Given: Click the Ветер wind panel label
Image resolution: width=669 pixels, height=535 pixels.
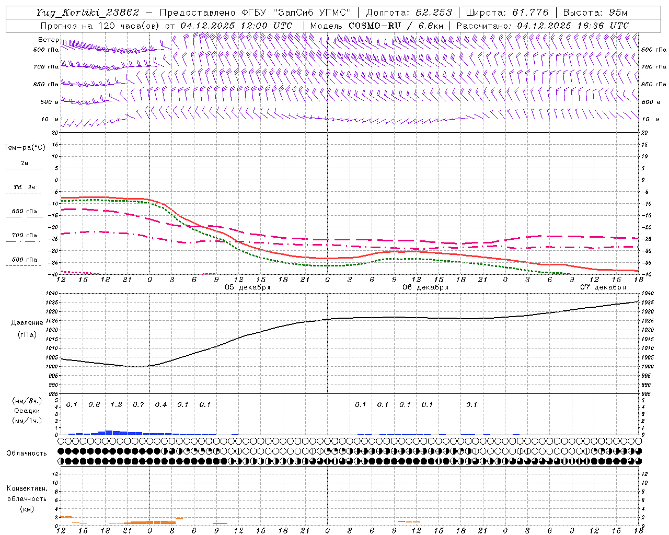Looking at the screenshot, I should tap(48, 40).
